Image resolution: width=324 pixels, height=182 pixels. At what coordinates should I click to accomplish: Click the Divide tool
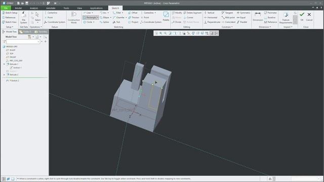[177, 22]
